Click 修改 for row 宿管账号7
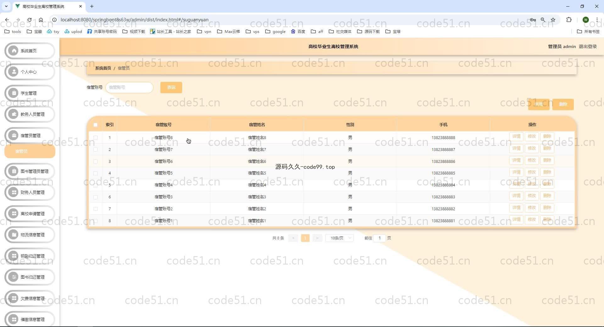Screen dimensions: 604x327 tap(532, 148)
